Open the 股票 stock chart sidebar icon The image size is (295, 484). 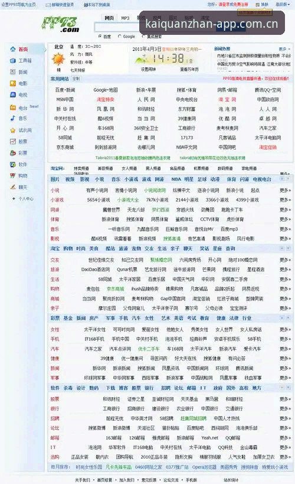click(13, 141)
